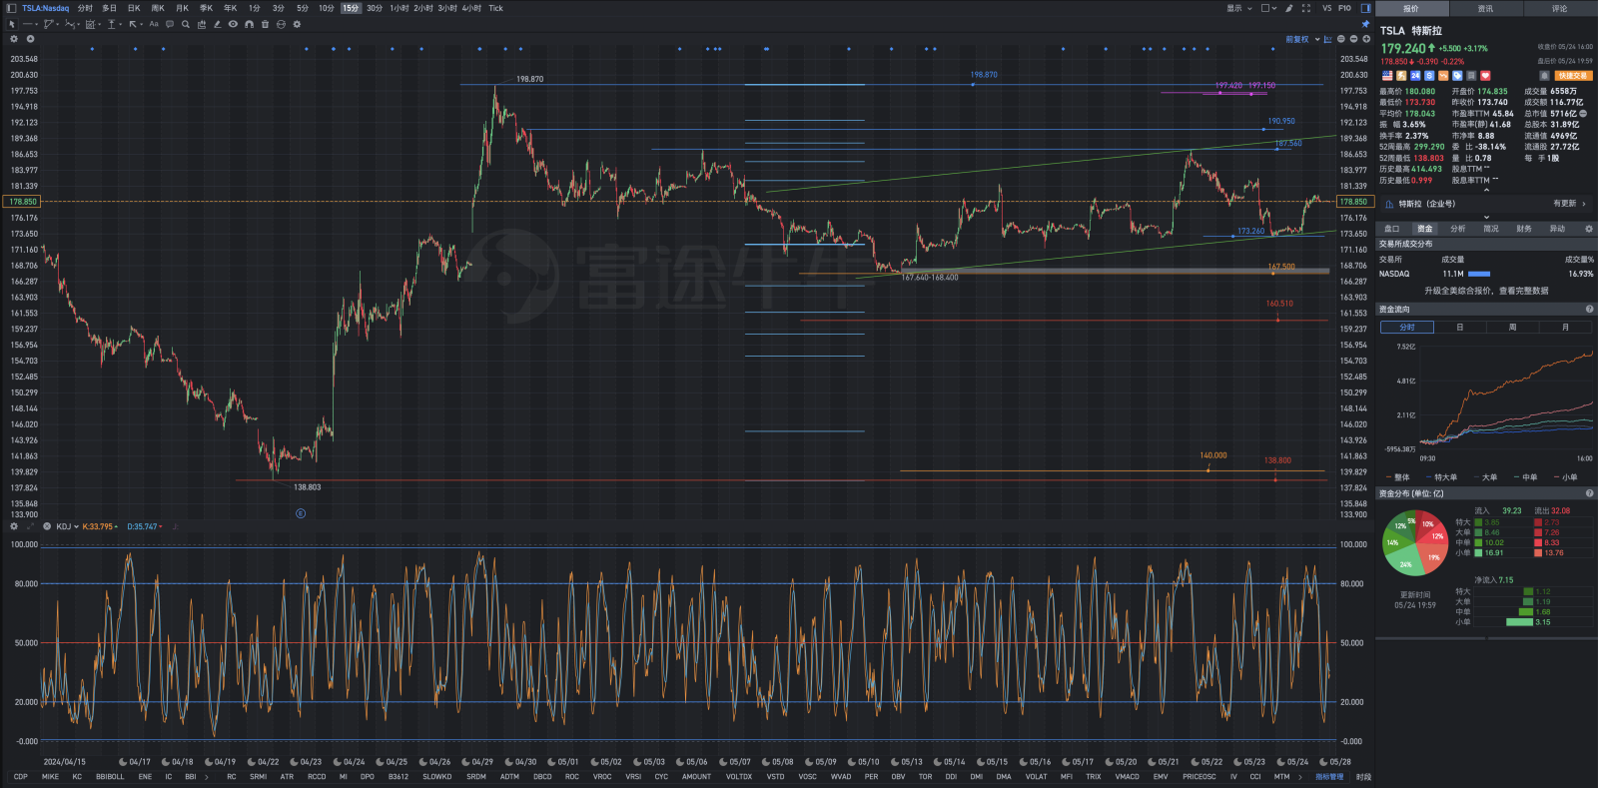Select the 财务 financials tab
Viewport: 1598px width, 788px height.
(x=1524, y=229)
